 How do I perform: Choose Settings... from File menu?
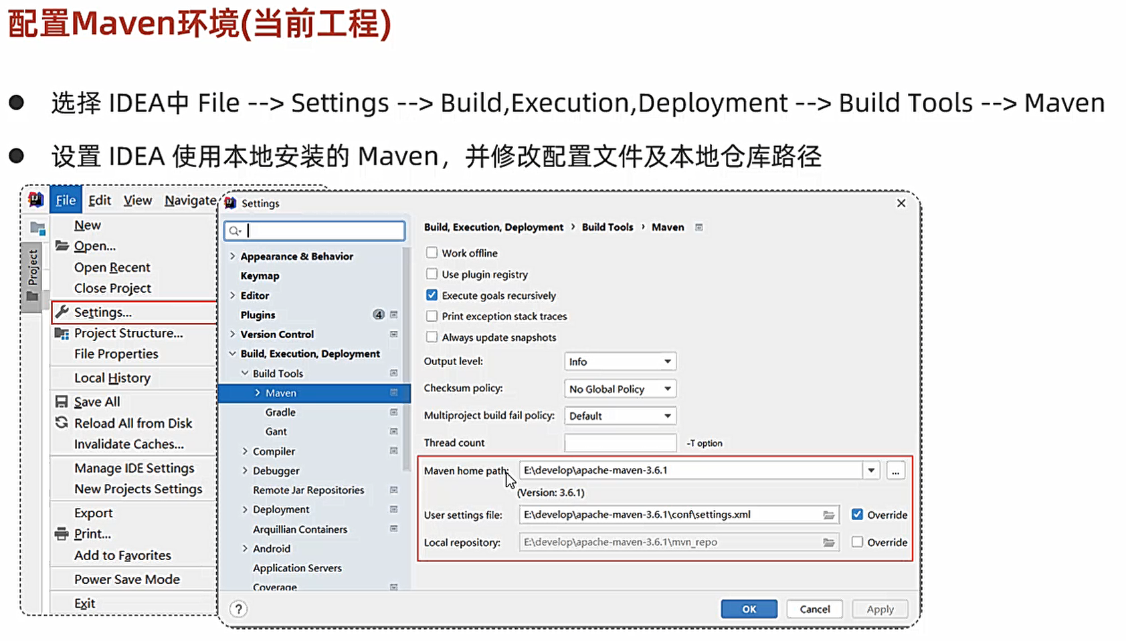[x=134, y=312]
